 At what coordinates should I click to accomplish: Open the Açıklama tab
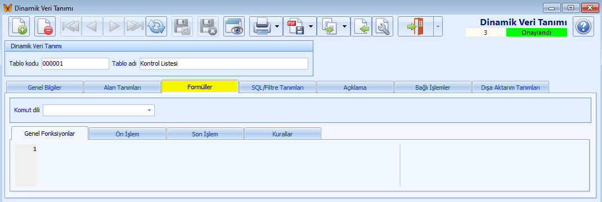tap(355, 87)
